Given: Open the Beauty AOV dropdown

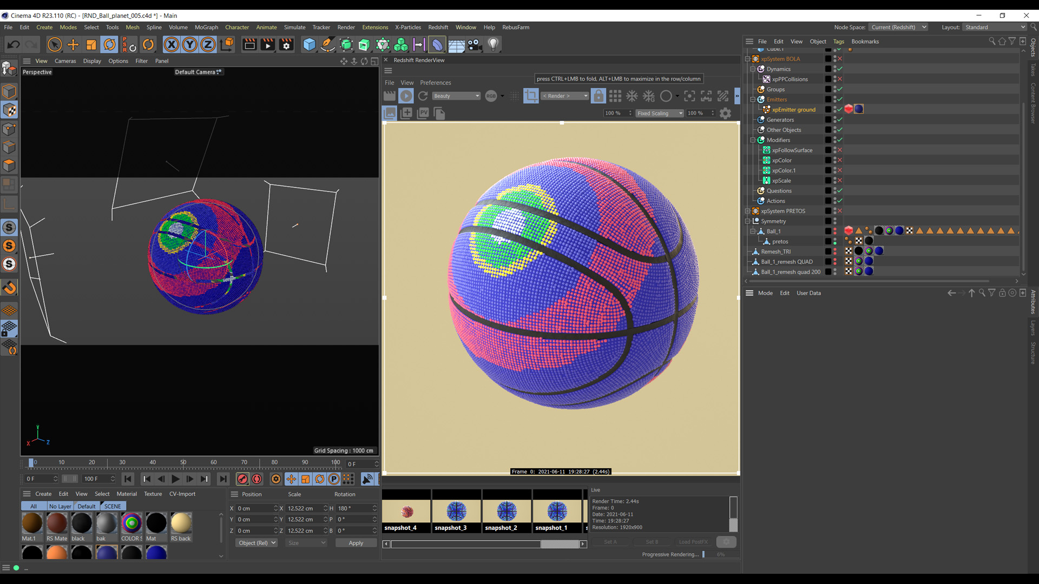Looking at the screenshot, I should [456, 96].
